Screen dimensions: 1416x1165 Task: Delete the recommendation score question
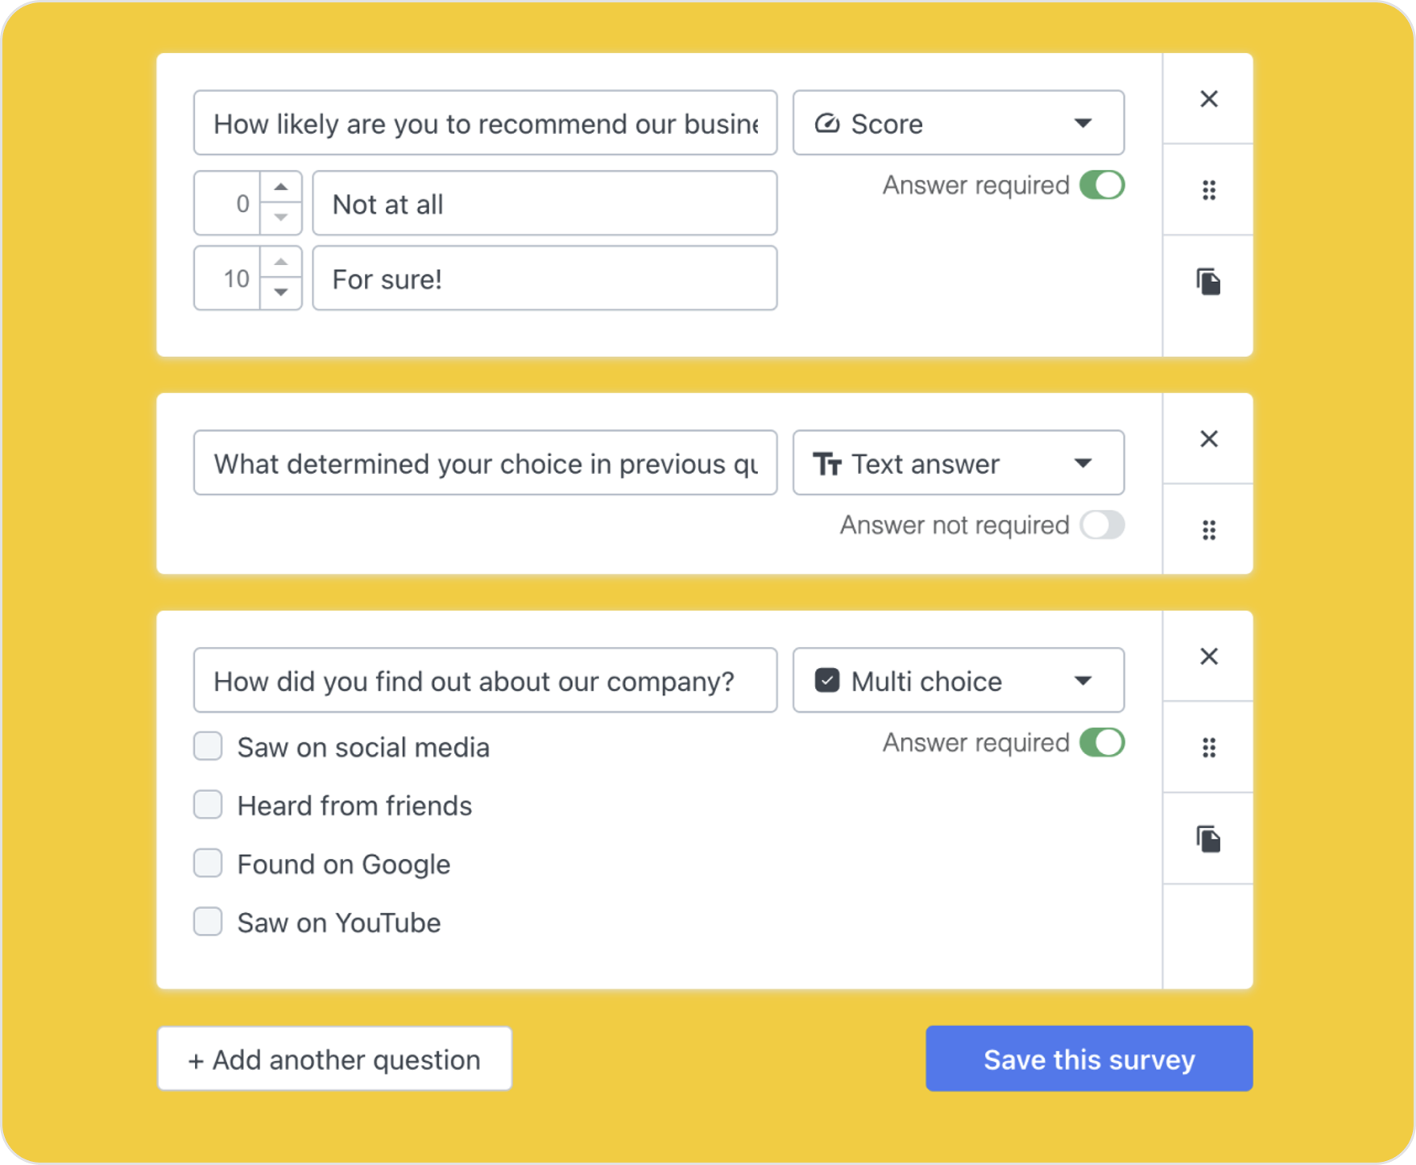[1208, 99]
